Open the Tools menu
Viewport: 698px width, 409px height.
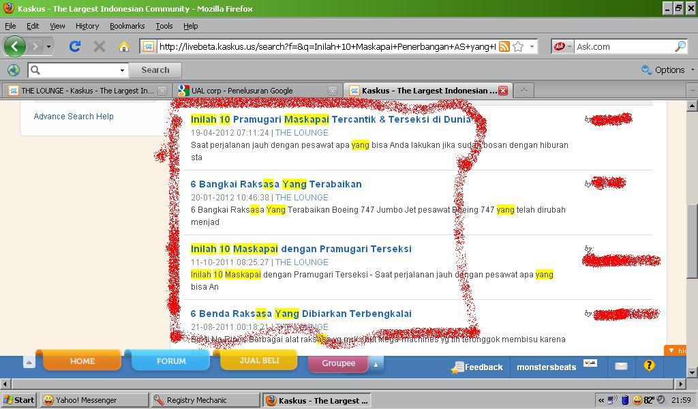point(164,26)
